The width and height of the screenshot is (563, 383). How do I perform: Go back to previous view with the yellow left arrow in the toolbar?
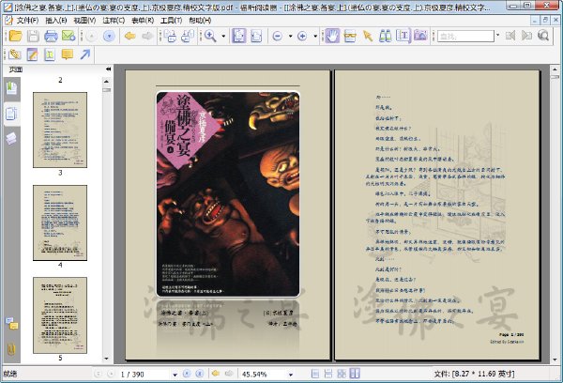click(x=130, y=36)
